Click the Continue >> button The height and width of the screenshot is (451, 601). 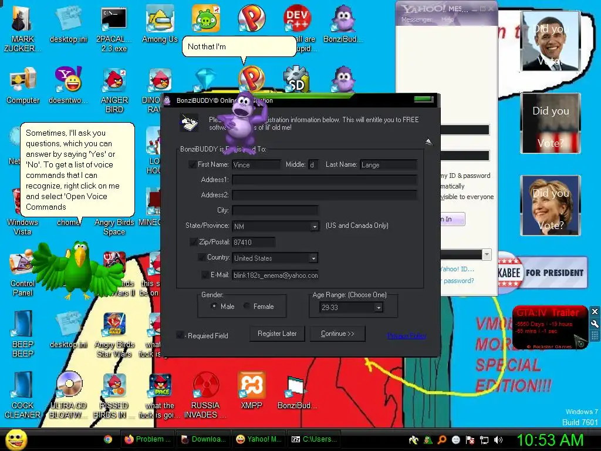tap(337, 334)
